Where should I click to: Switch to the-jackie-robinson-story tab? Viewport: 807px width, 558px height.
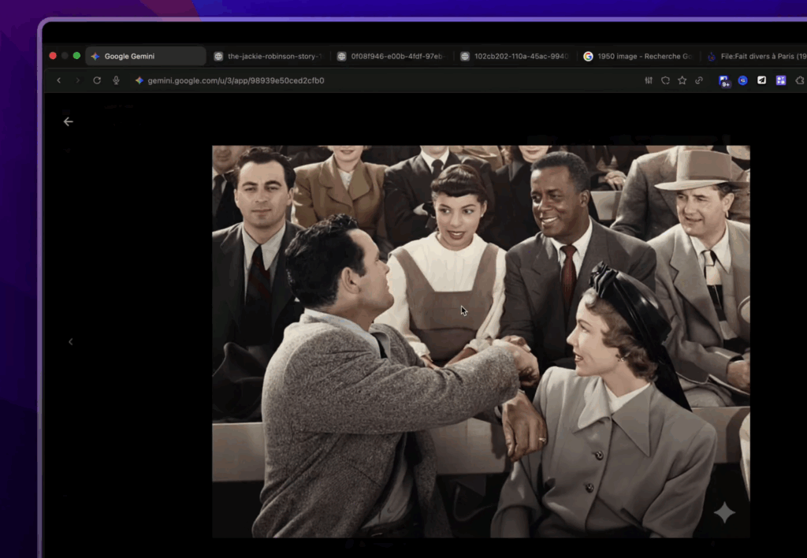point(268,56)
